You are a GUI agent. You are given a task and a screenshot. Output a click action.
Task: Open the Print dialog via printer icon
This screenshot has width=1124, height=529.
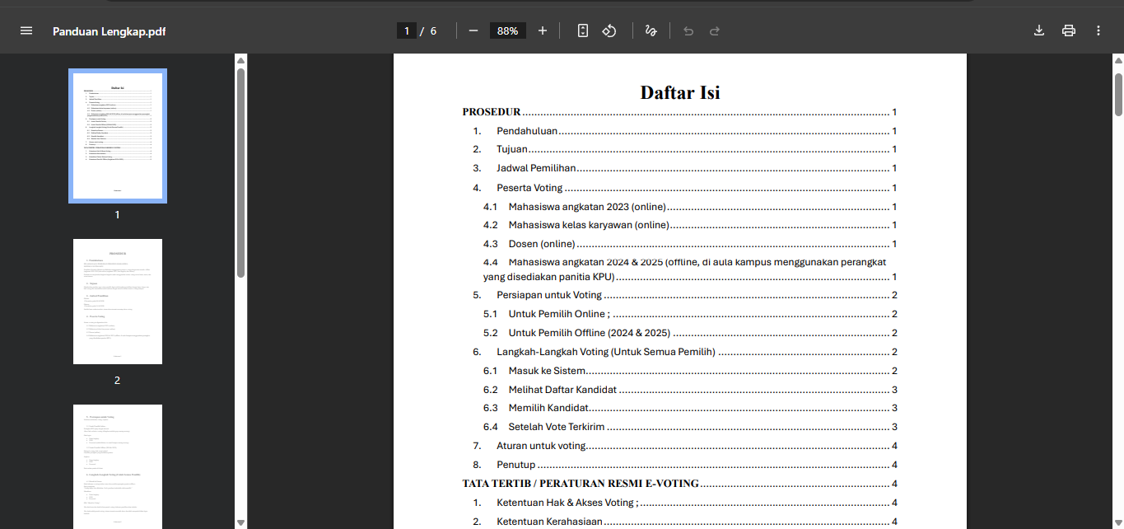(1068, 30)
